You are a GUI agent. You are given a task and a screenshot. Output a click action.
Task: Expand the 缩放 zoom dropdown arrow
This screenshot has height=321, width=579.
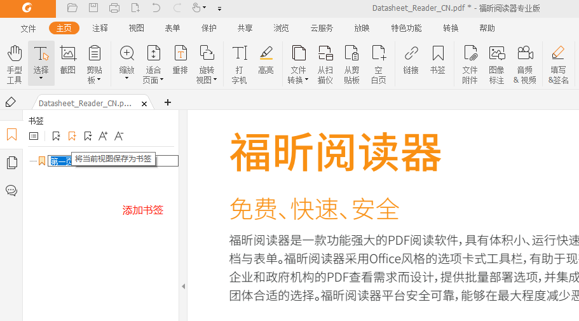pyautogui.click(x=126, y=78)
